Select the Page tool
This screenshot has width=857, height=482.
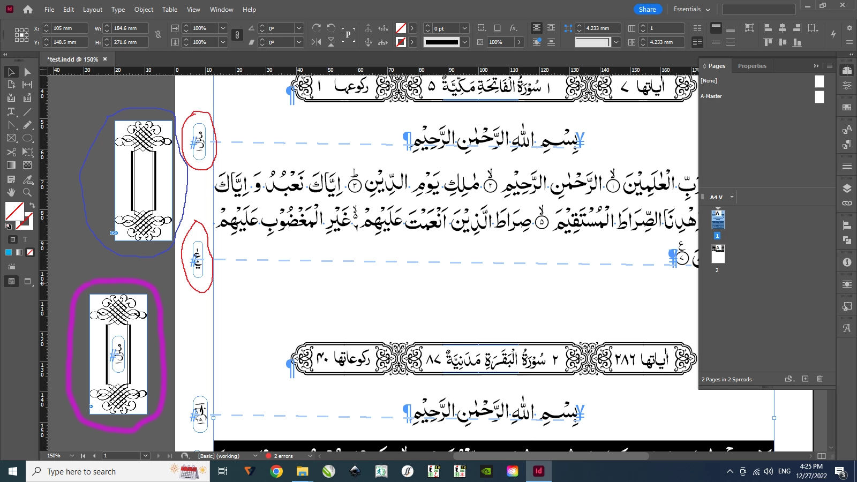[x=11, y=85]
